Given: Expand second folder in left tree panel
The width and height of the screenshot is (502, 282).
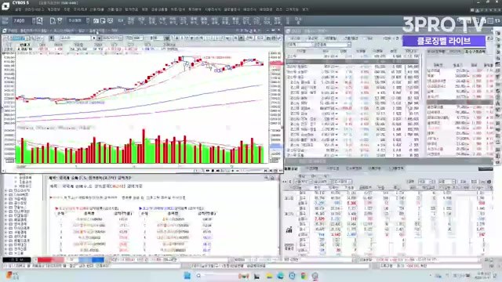Looking at the screenshot, I should [x=6, y=194].
